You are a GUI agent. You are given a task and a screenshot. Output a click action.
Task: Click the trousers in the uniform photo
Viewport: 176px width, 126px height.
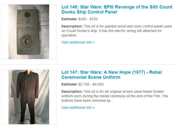28,113
